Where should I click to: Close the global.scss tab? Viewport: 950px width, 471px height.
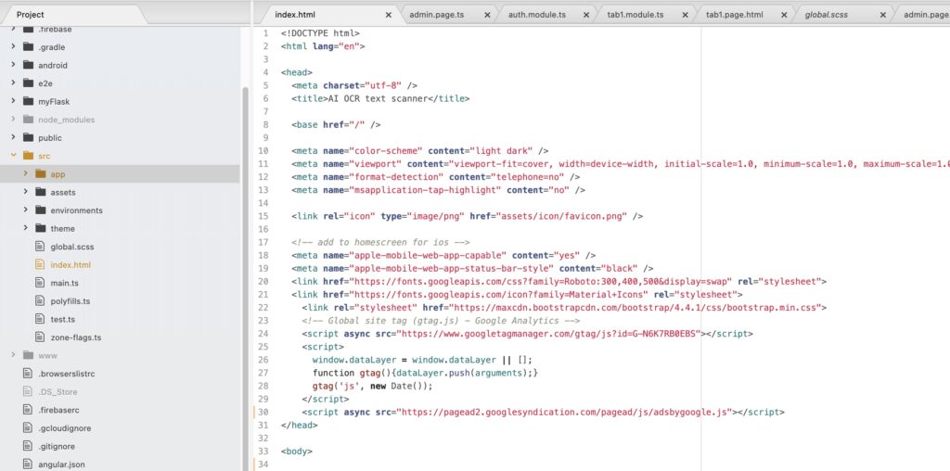point(883,15)
